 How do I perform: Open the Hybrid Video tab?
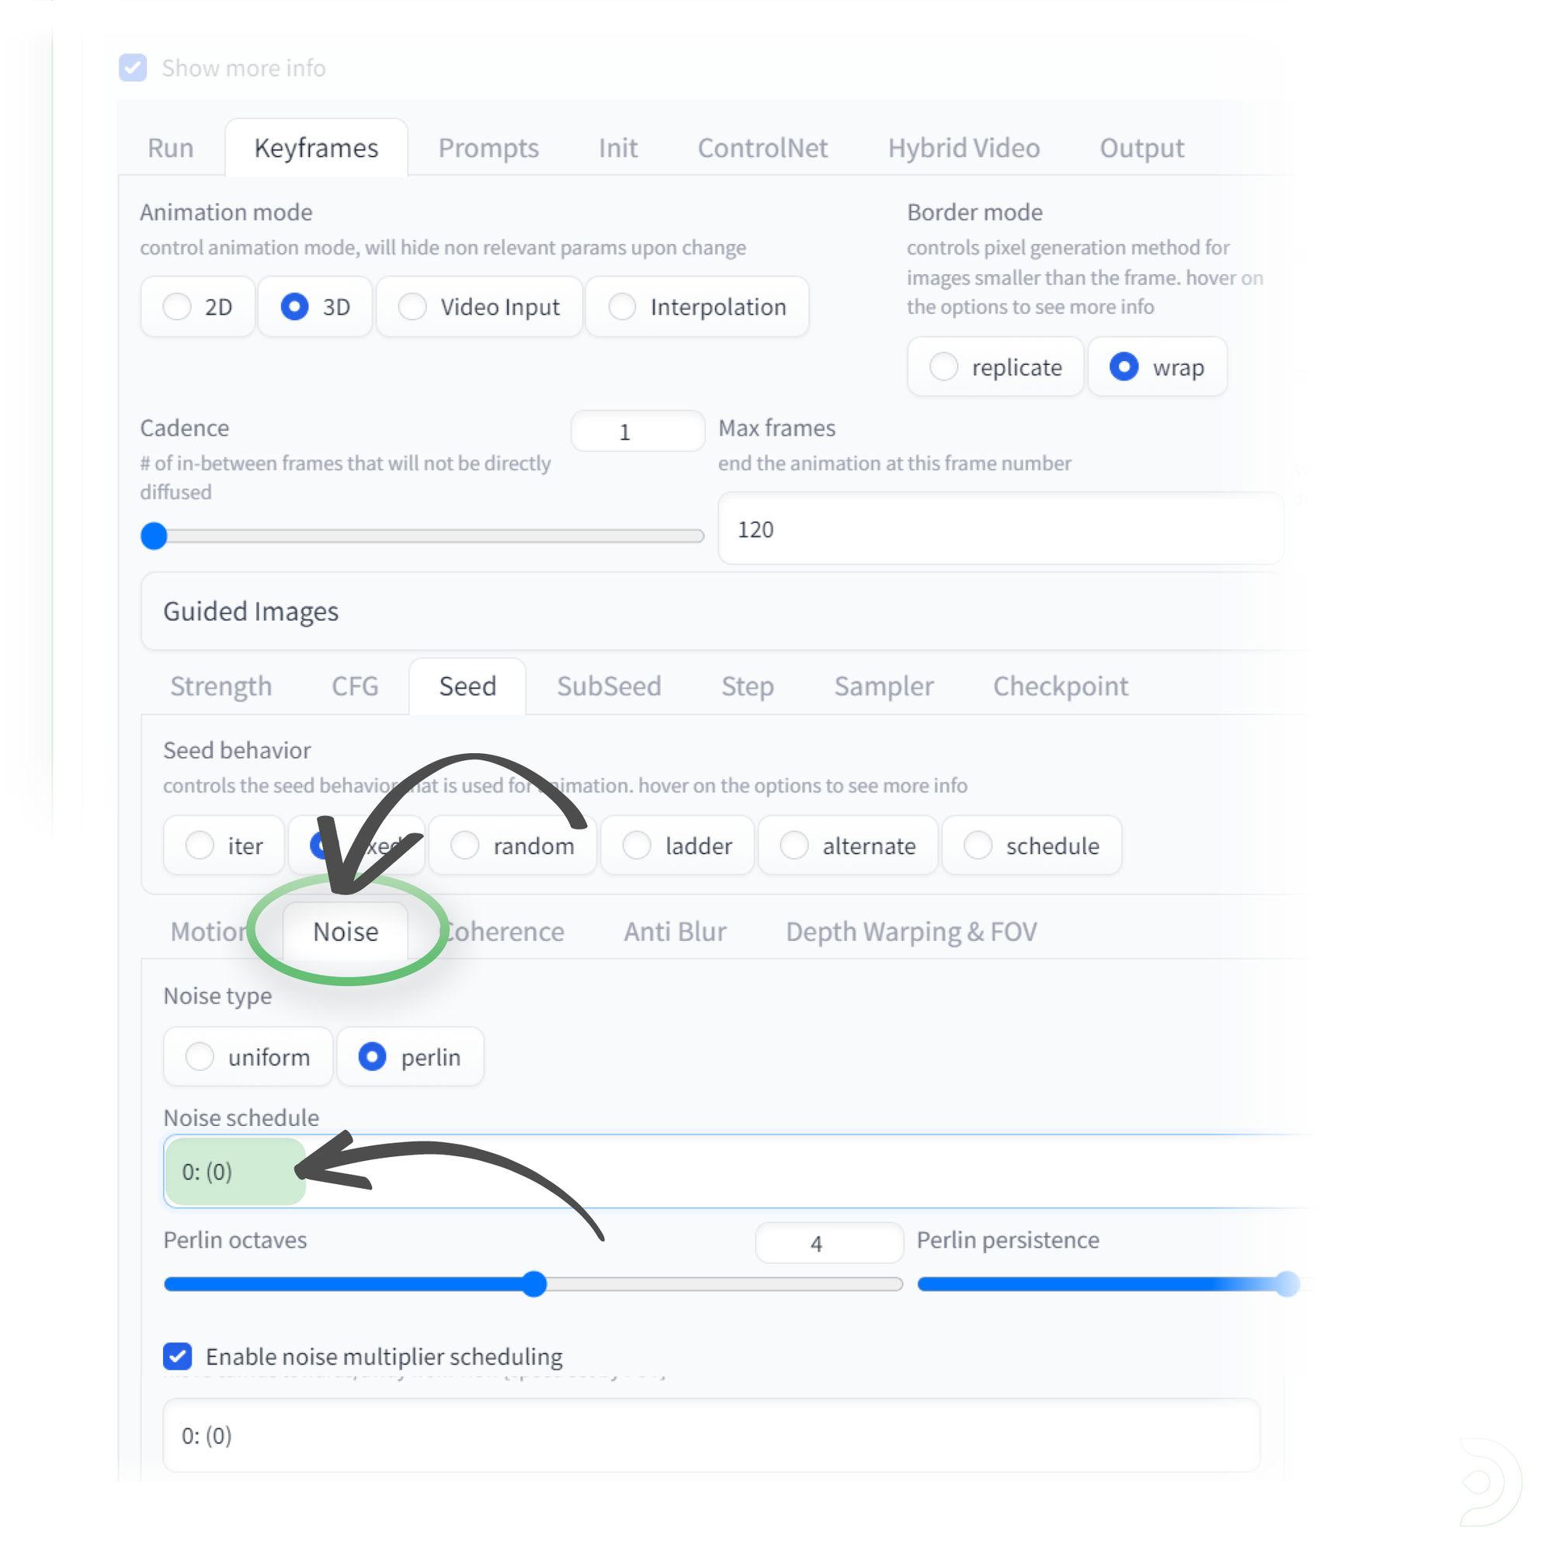pos(963,148)
